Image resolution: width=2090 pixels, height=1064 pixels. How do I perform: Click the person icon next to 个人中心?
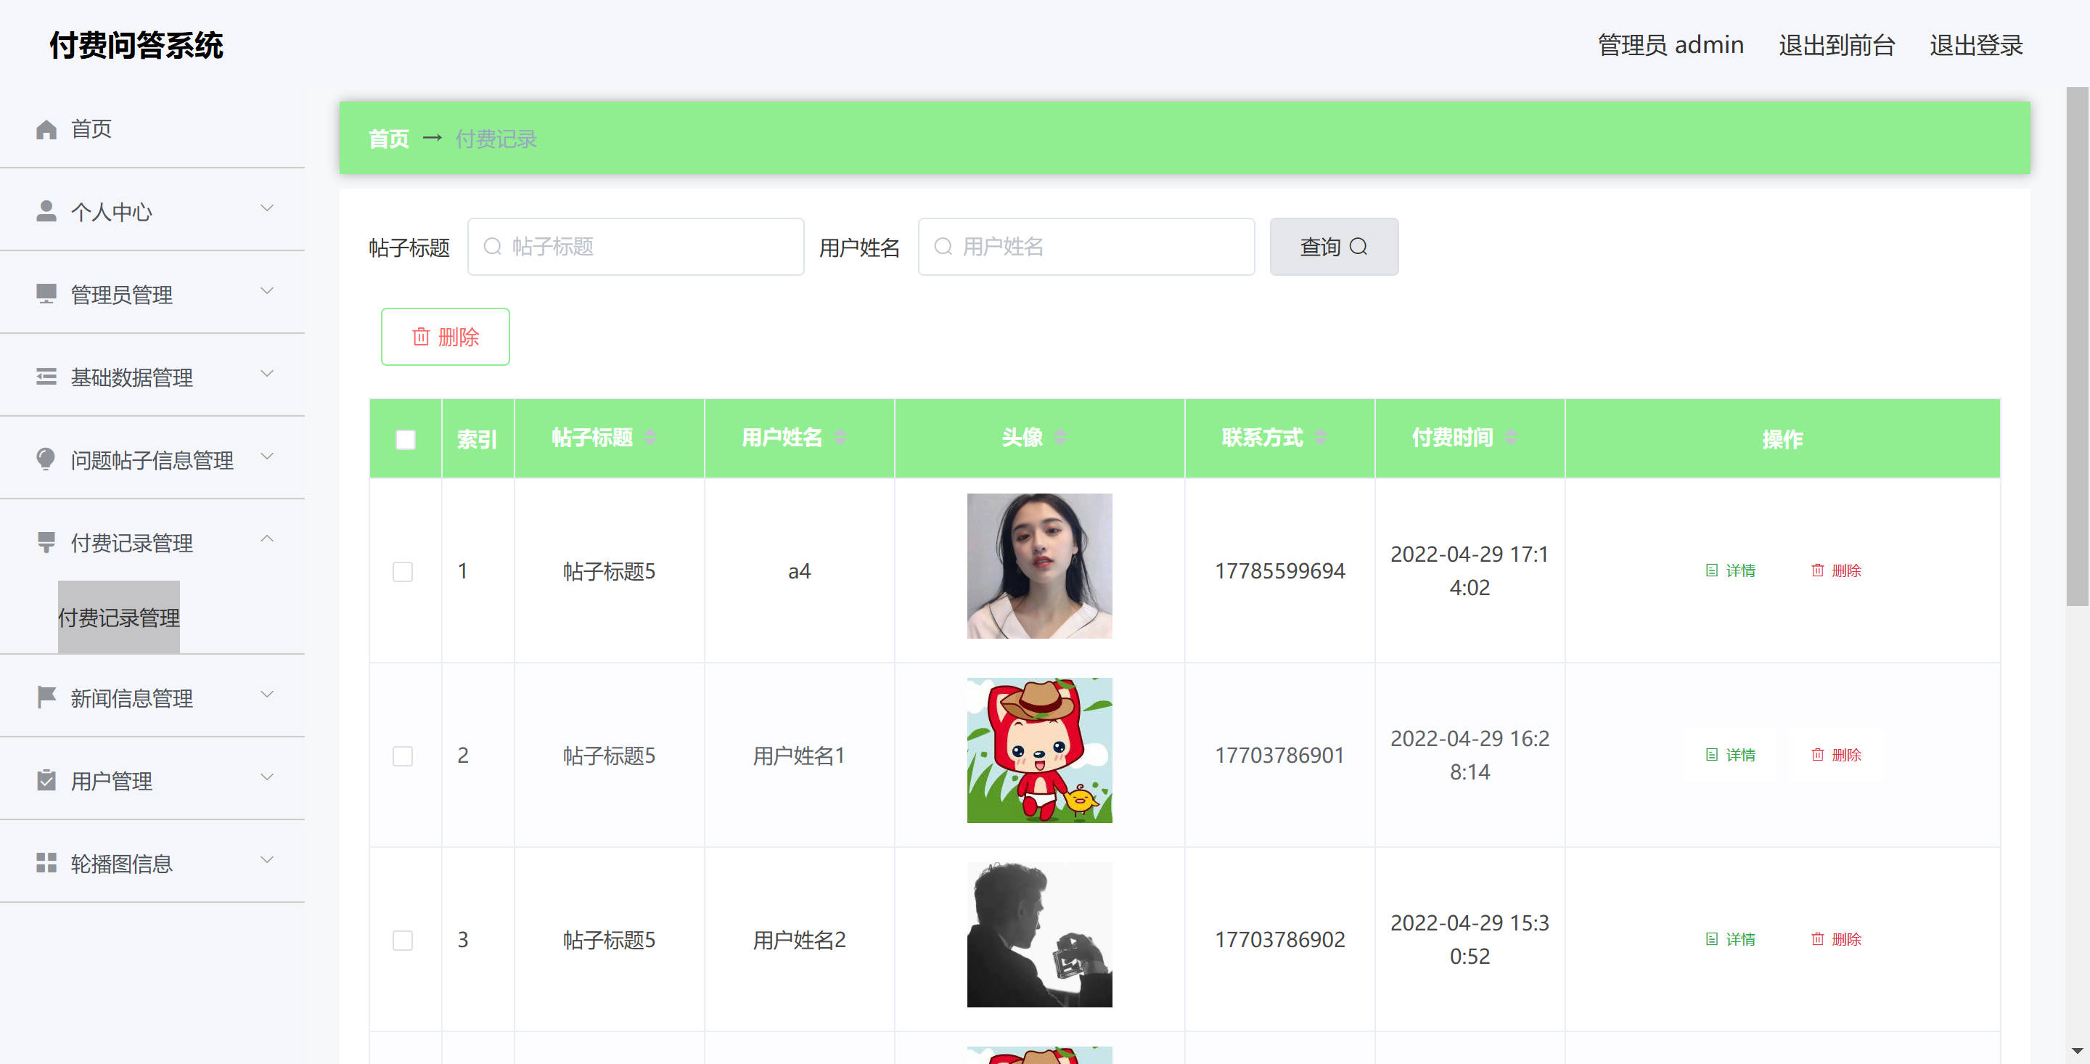pyautogui.click(x=46, y=212)
